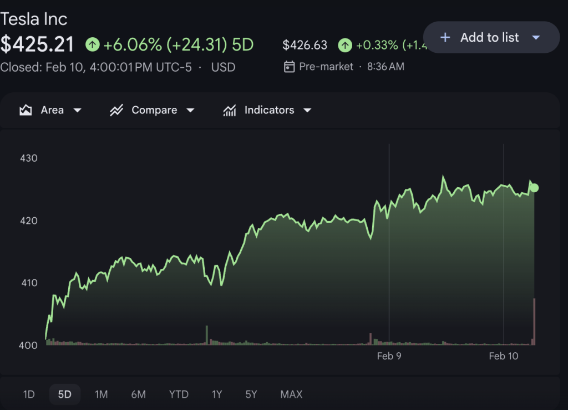
Task: Switch to the 1D time range
Action: pos(28,394)
